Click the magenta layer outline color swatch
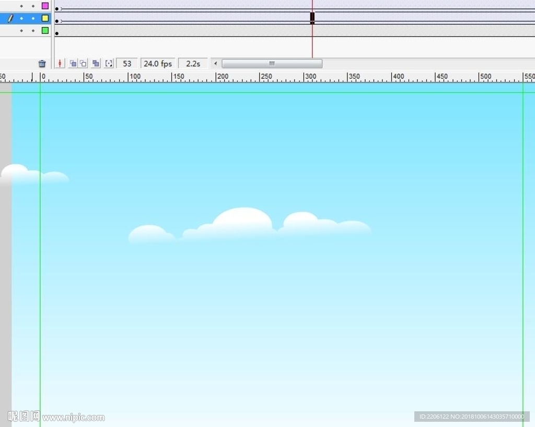Image resolution: width=535 pixels, height=427 pixels. (45, 6)
